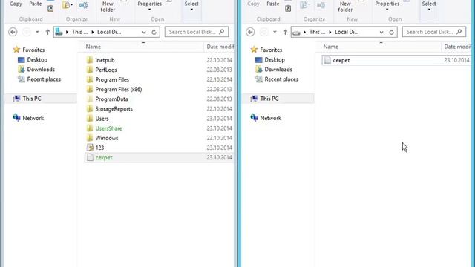
Task: Select Recent places in right window sidebar
Action: click(281, 79)
